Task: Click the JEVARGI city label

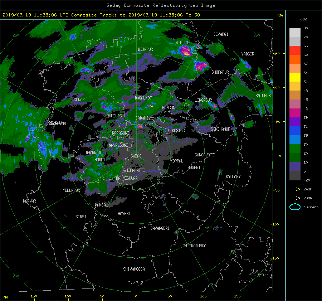Action: click(x=221, y=34)
